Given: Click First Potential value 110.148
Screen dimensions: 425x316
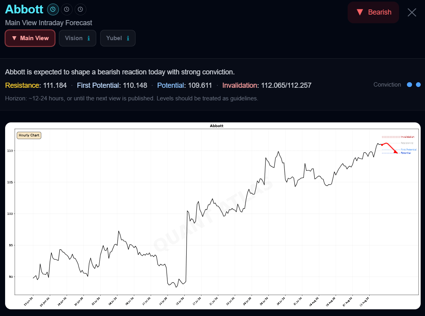Looking at the screenshot, I should click(x=135, y=85).
